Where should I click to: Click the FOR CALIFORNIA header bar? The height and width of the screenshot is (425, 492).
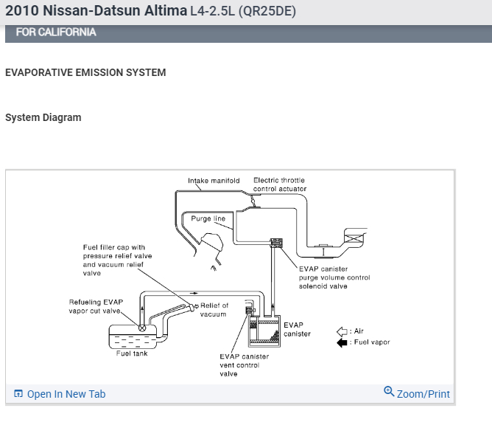coord(248,32)
